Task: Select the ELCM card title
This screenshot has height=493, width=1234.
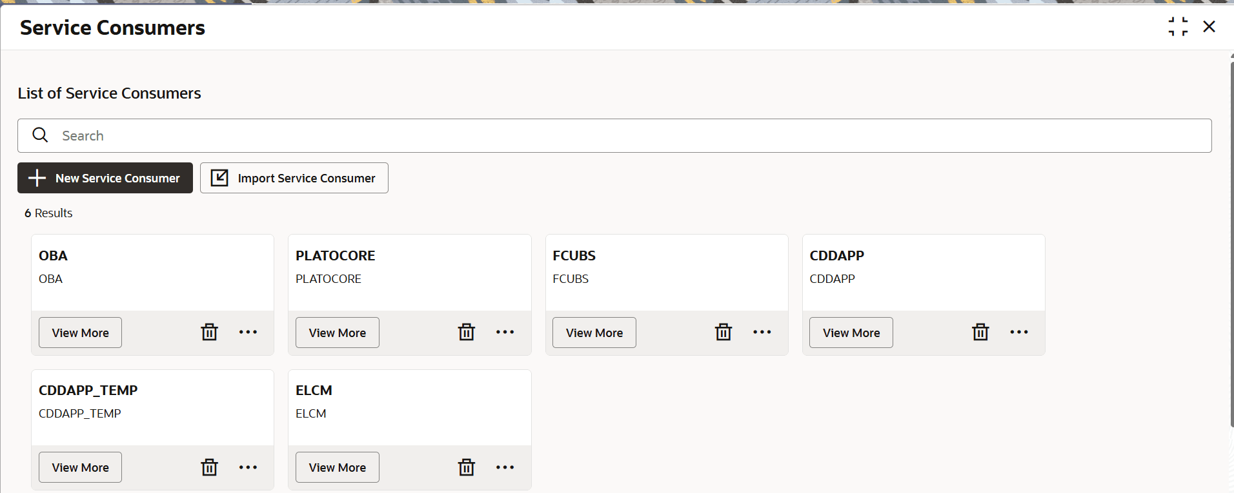Action: pos(314,390)
